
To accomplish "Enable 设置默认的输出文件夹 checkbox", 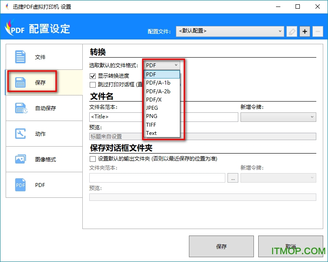I will pyautogui.click(x=93, y=159).
